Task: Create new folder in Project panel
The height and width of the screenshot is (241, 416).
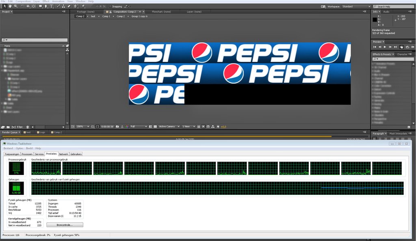Action: [8, 127]
